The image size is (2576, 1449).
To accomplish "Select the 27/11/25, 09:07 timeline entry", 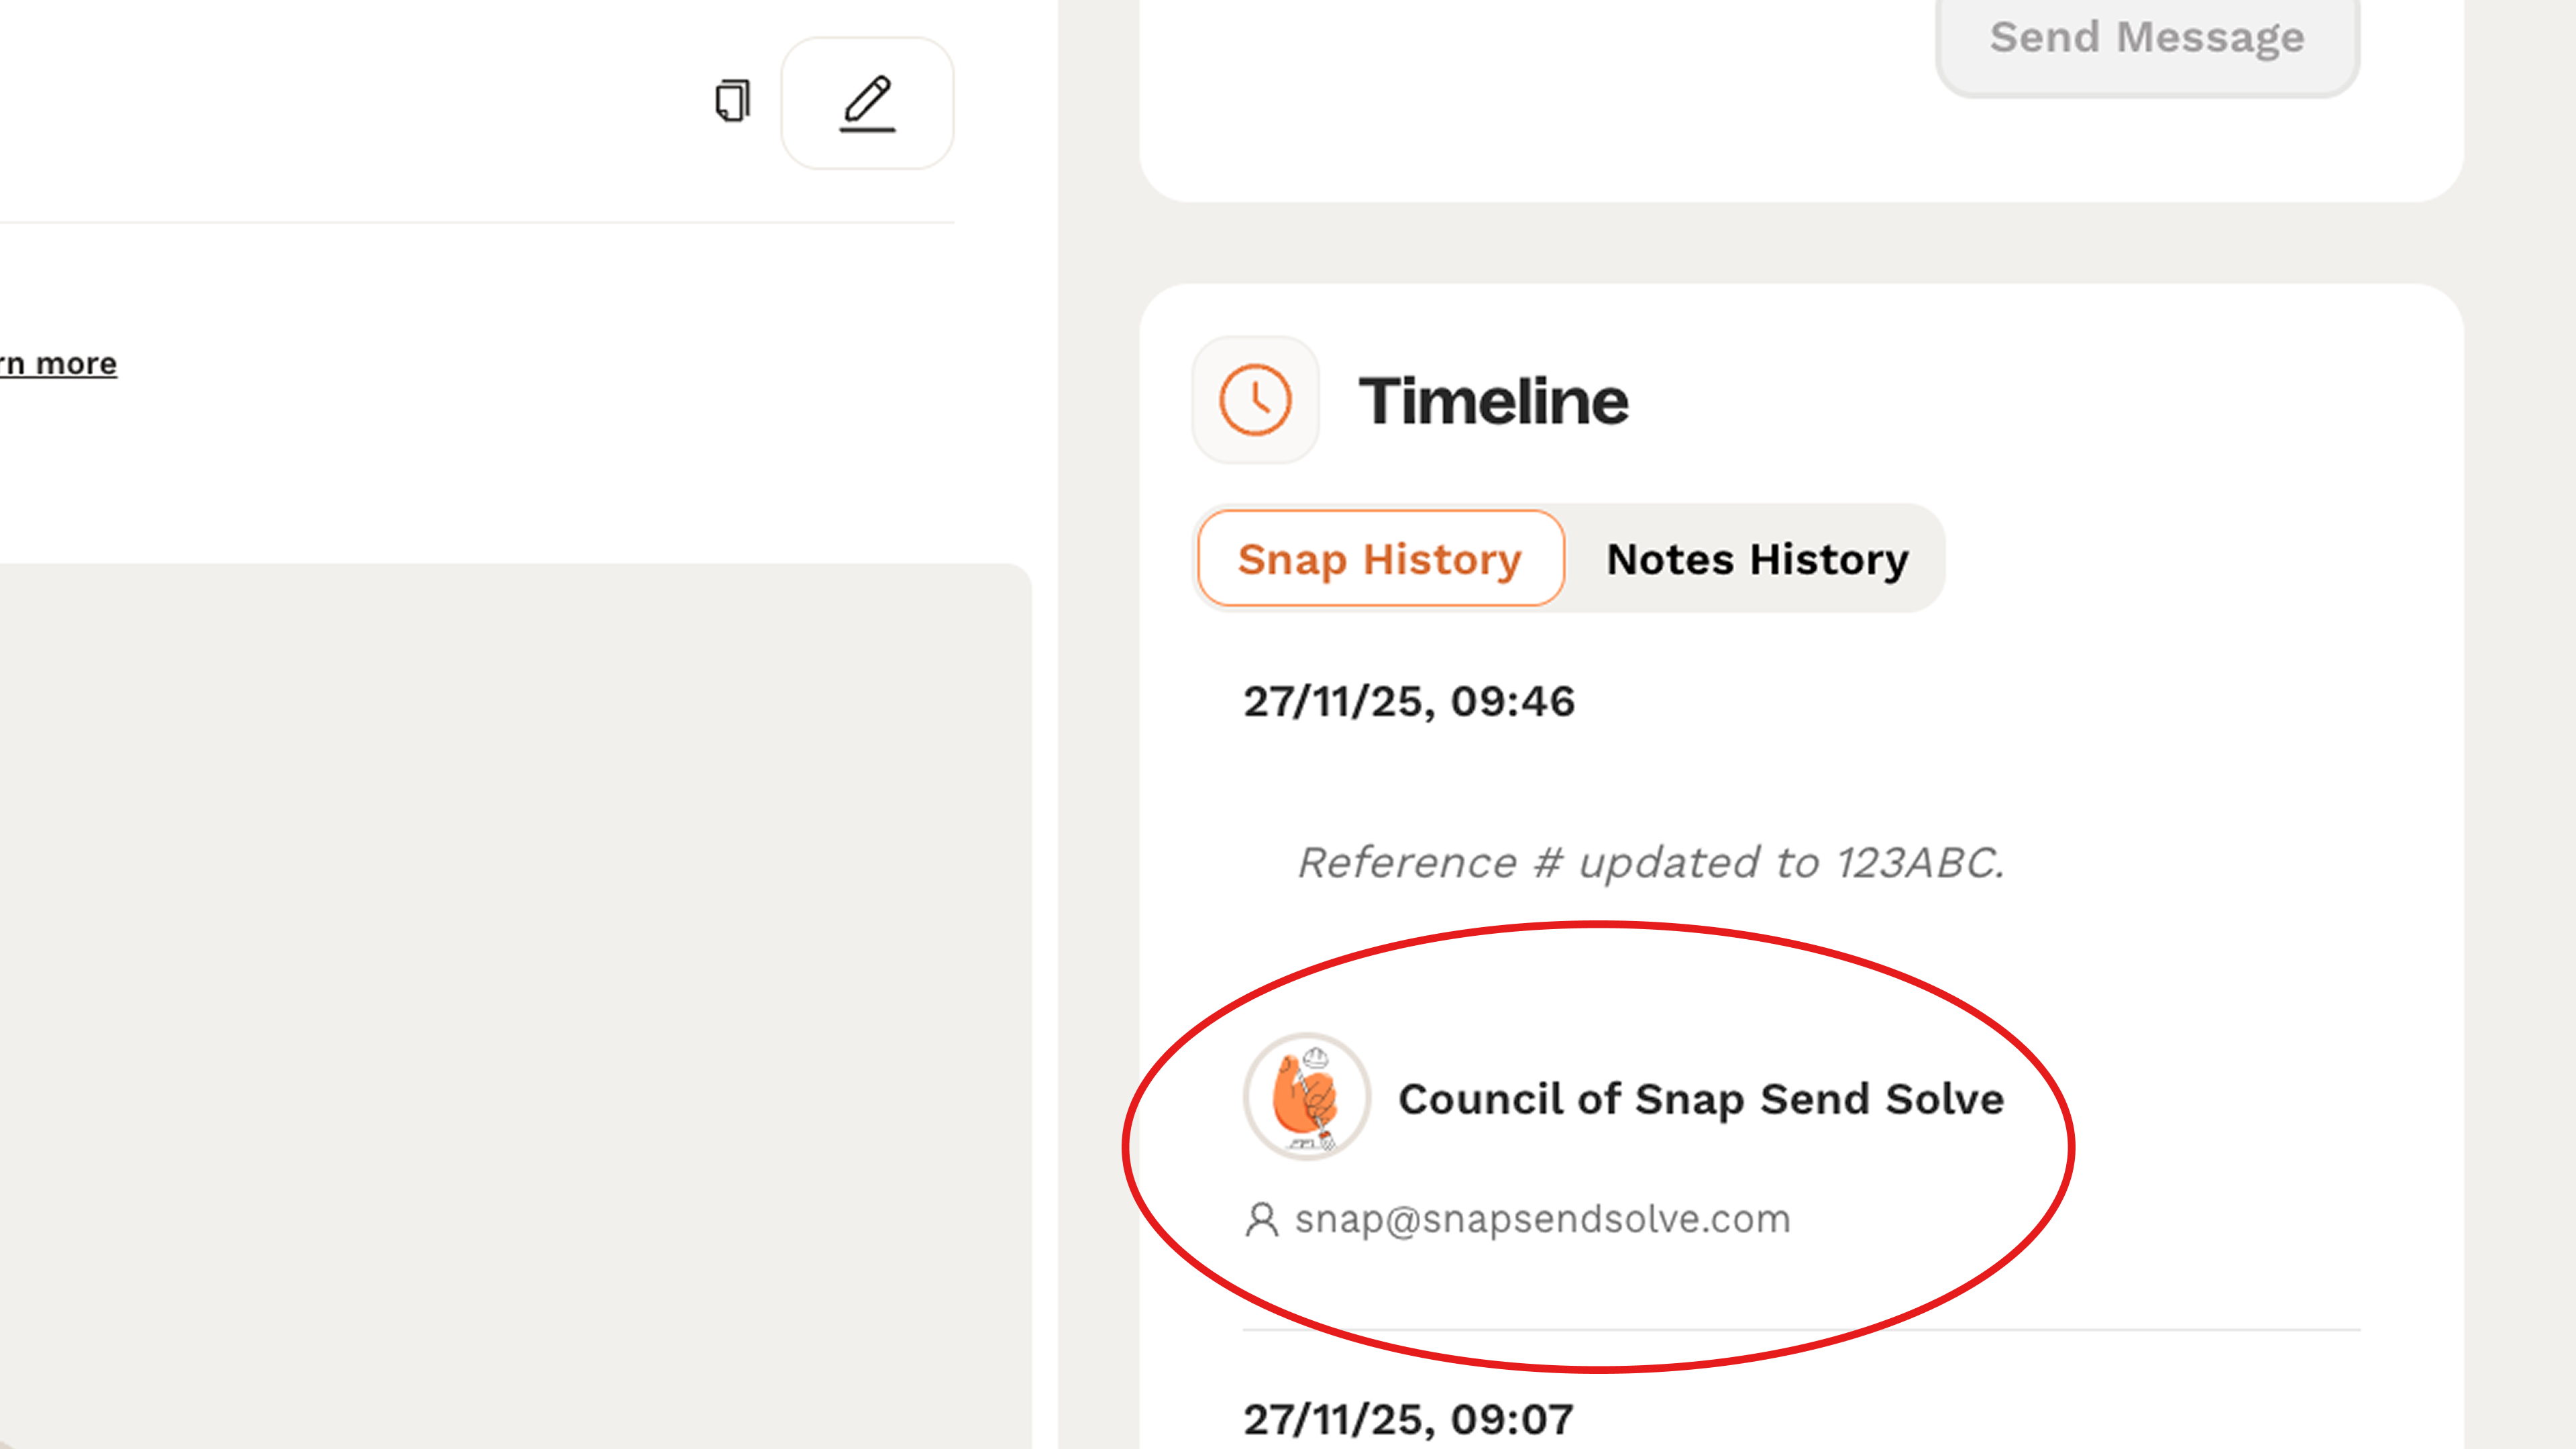I will pyautogui.click(x=1409, y=1418).
